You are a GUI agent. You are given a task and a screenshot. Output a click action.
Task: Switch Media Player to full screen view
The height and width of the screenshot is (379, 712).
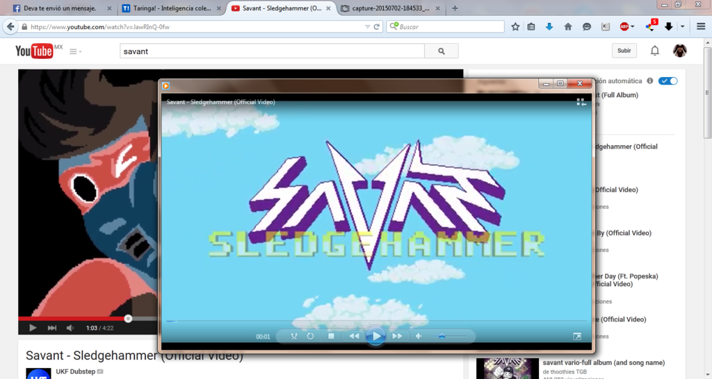[577, 336]
